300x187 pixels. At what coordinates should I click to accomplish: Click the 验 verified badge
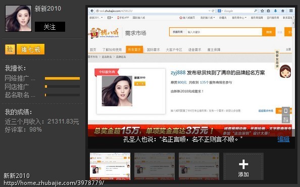(x=10, y=49)
